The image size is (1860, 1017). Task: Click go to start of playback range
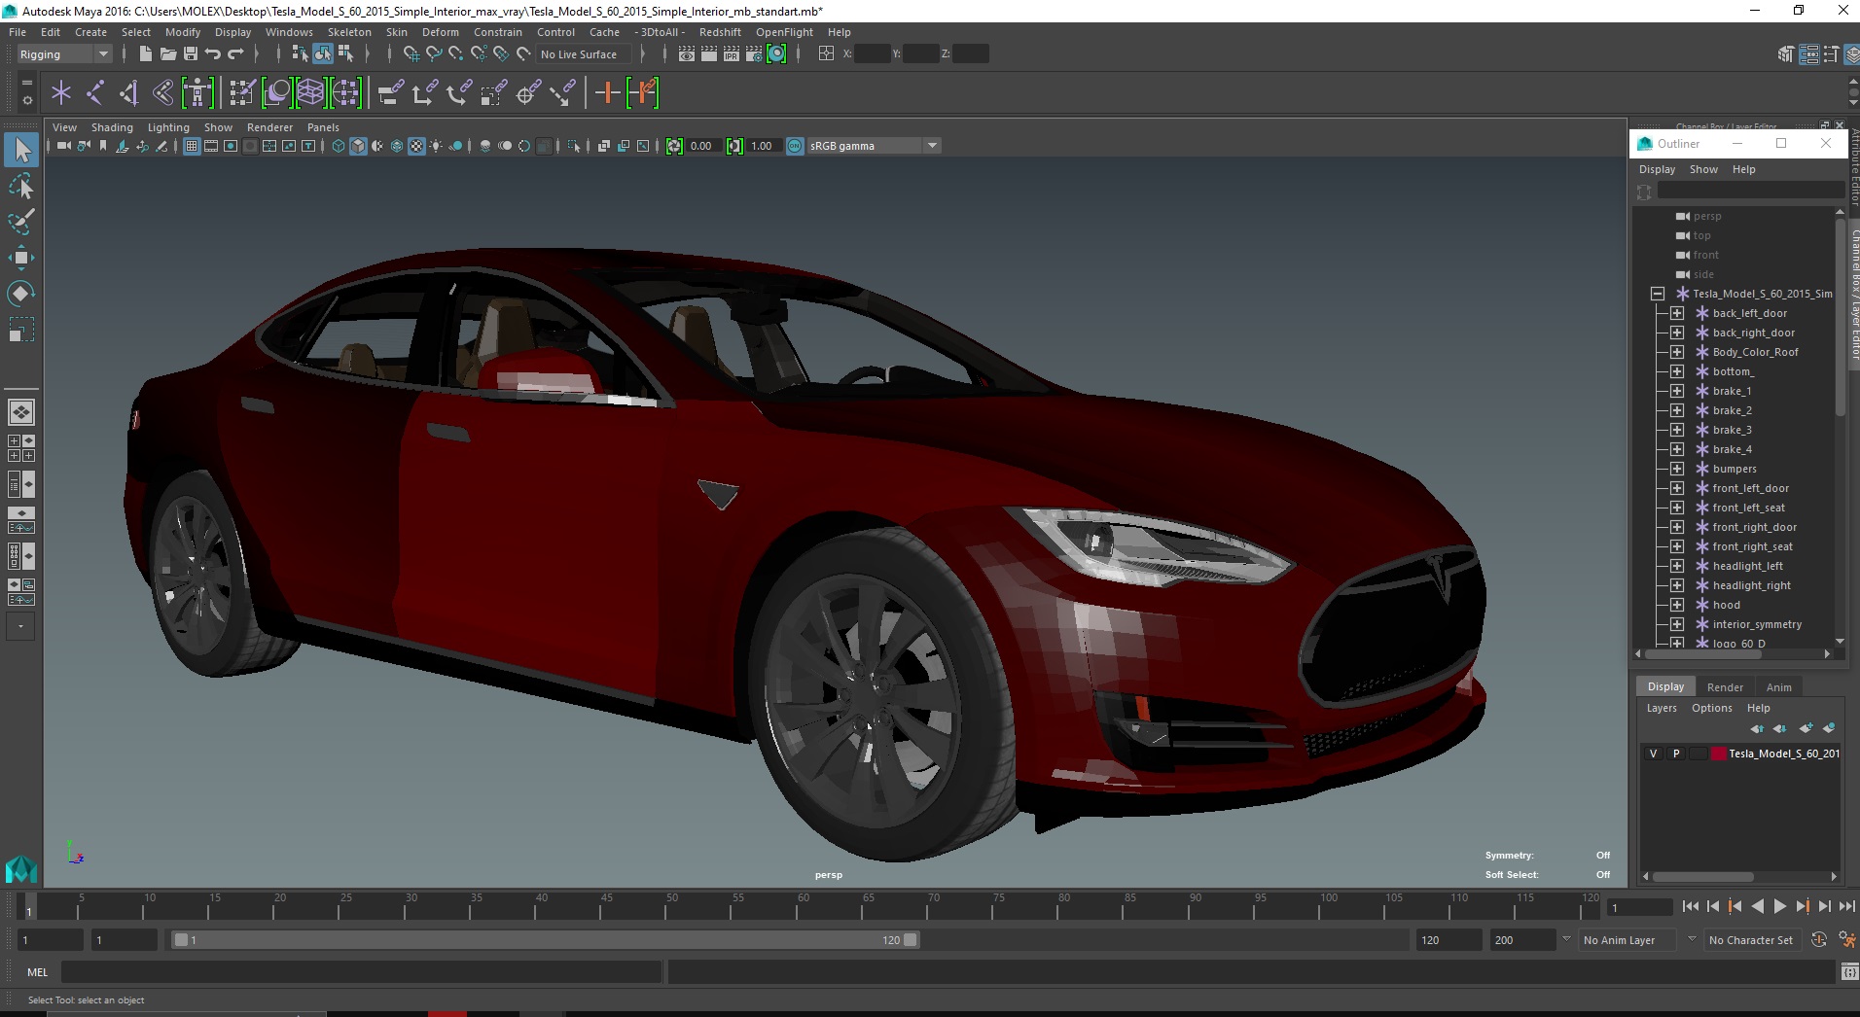[1690, 906]
